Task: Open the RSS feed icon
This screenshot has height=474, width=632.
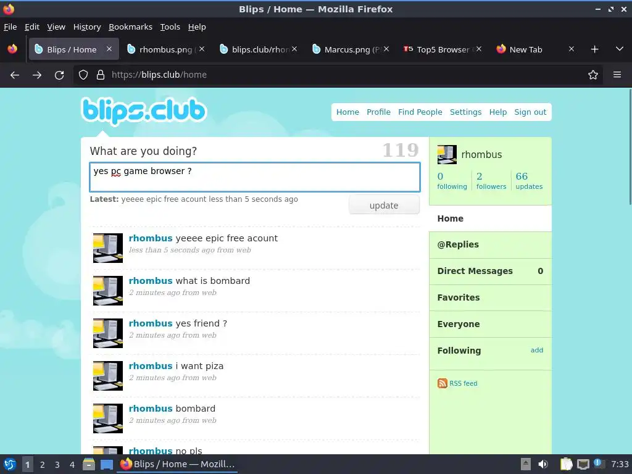Action: [442, 383]
